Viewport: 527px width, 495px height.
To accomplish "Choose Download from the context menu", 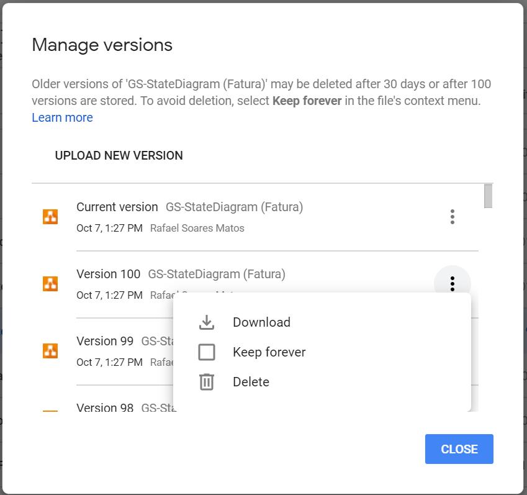I will coord(261,322).
